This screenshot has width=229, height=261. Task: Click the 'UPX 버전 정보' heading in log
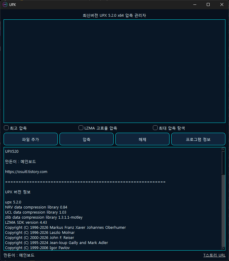(18, 192)
